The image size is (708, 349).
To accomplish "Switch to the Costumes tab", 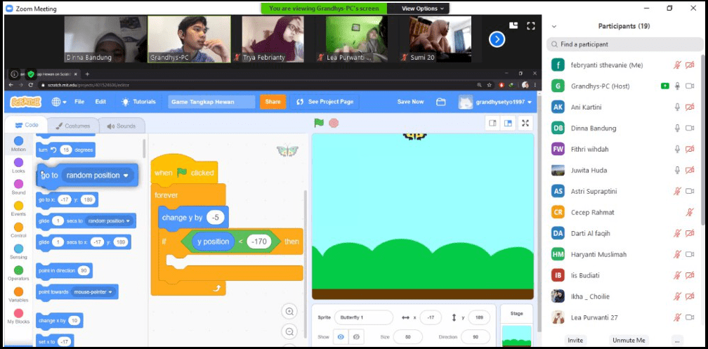I will (73, 126).
